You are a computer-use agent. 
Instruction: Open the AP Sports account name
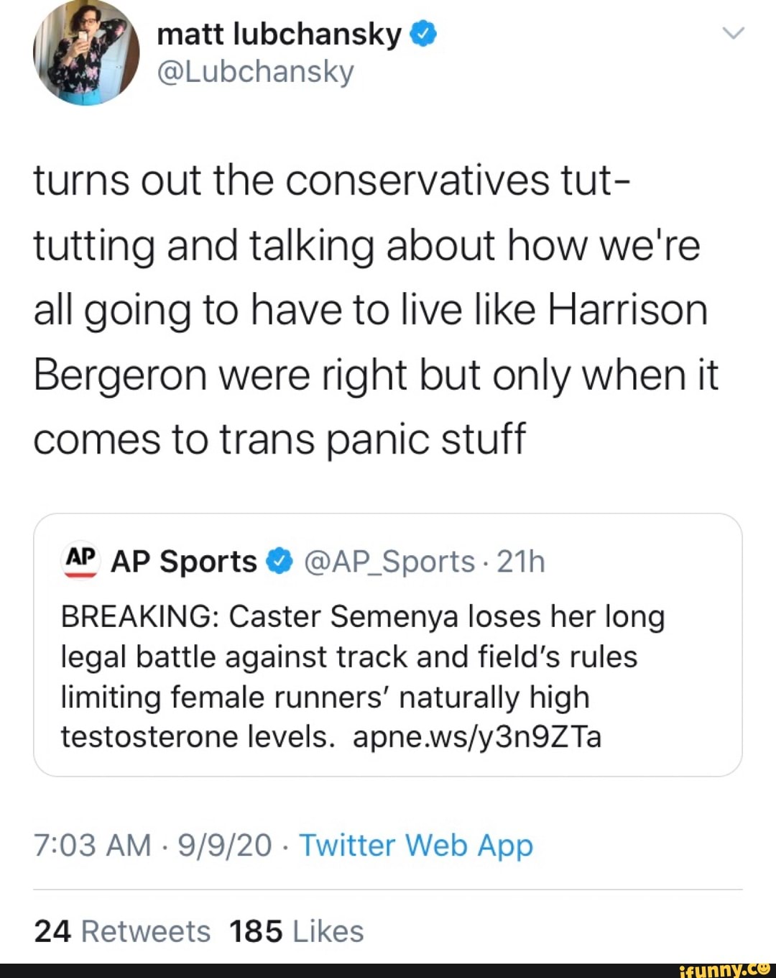pos(184,562)
